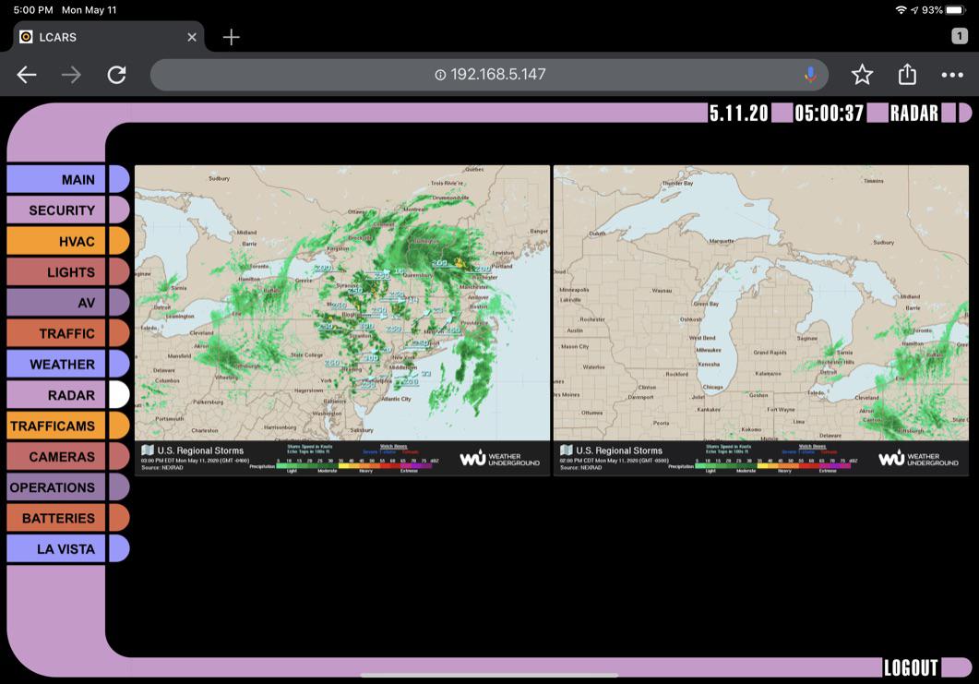Reload the page with refresh icon
Image resolution: width=979 pixels, height=684 pixels.
[x=116, y=75]
